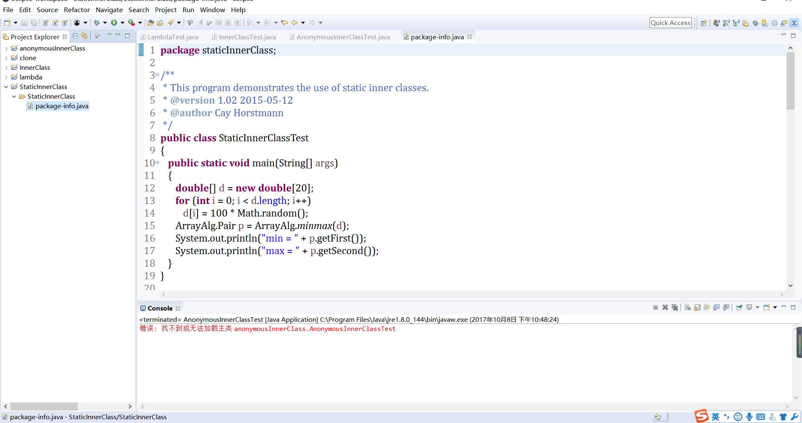802x423 pixels.
Task: Switch to the Git perspective icon
Action: (x=765, y=23)
